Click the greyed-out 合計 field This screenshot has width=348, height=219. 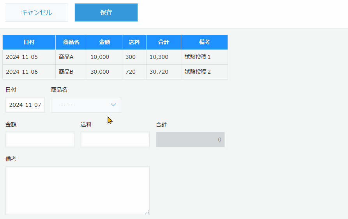pyautogui.click(x=190, y=140)
